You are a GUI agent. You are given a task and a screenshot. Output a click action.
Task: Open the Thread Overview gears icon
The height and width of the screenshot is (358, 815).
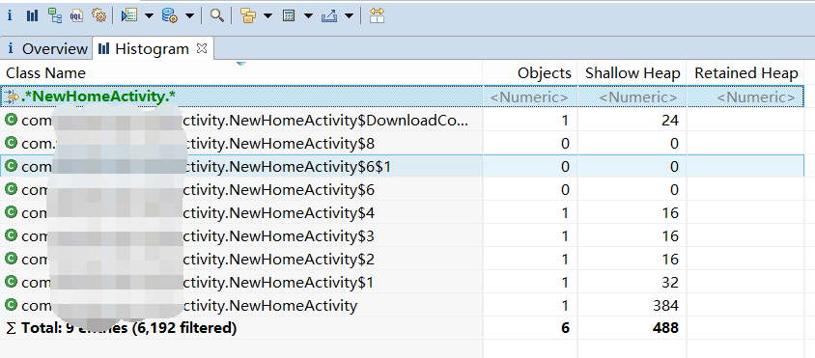[x=98, y=15]
